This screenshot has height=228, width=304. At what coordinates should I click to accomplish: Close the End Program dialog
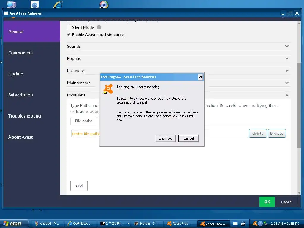pos(200,77)
